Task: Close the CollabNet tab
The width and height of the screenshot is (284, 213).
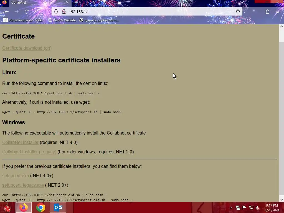Action: click(x=67, y=2)
